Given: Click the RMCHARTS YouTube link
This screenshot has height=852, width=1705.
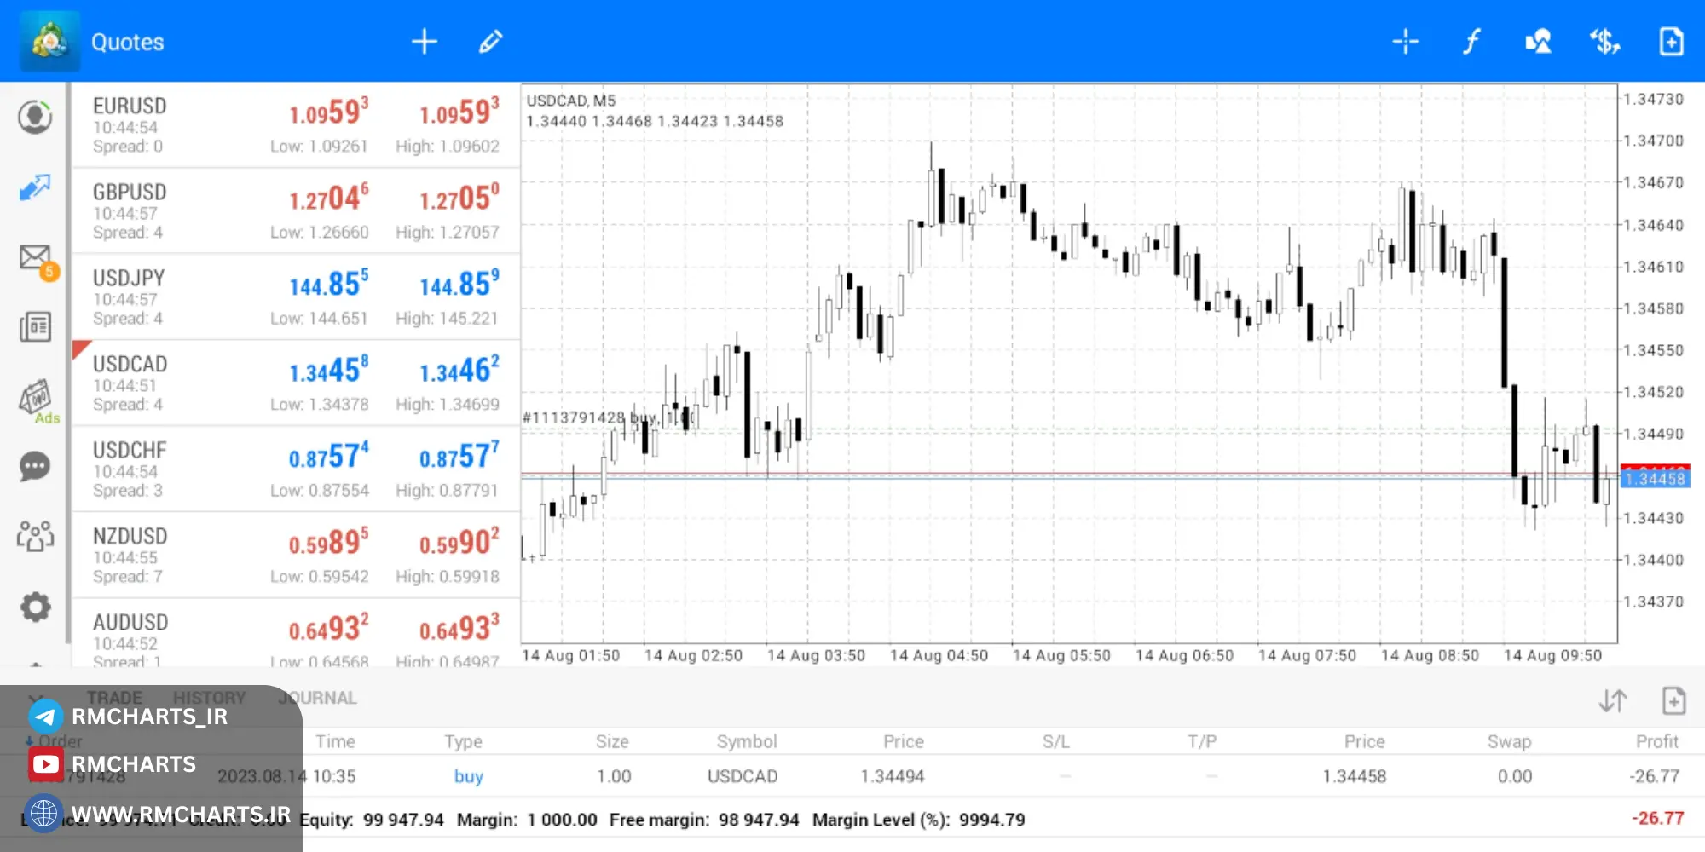Looking at the screenshot, I should (133, 764).
